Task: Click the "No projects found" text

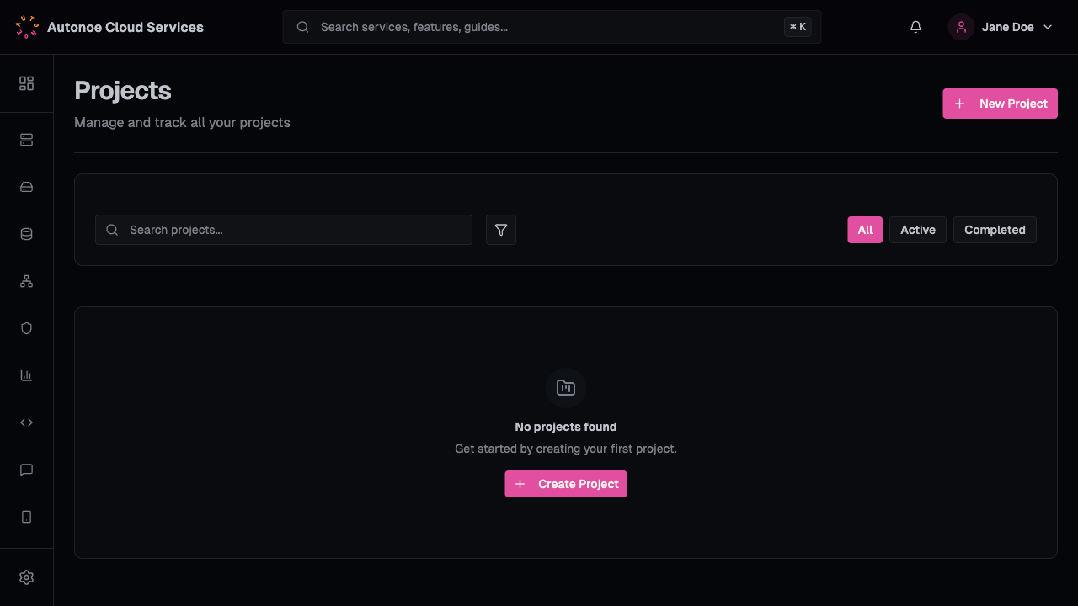Action: tap(566, 427)
